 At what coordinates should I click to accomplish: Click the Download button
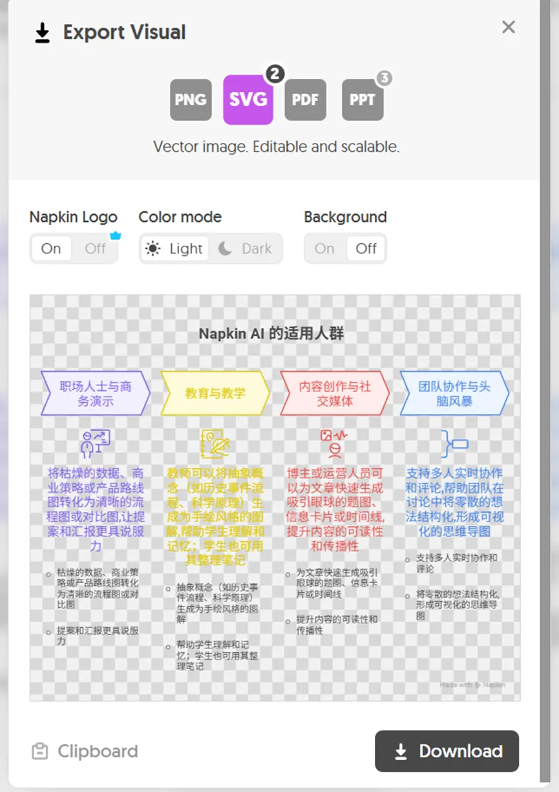click(447, 751)
